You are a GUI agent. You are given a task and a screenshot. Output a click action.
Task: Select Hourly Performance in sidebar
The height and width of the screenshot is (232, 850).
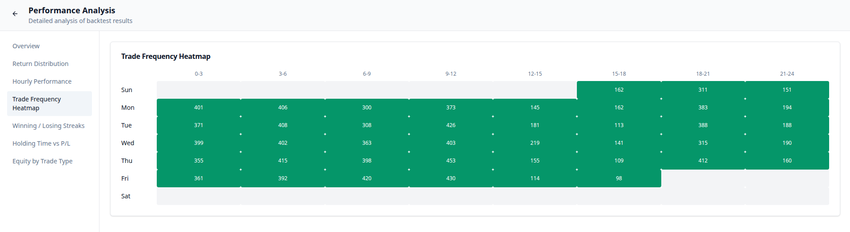(42, 81)
